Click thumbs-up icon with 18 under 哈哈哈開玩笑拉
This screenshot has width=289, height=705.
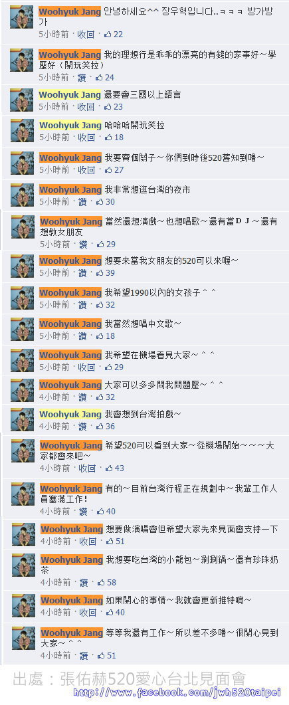coord(108,137)
